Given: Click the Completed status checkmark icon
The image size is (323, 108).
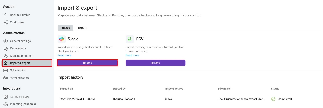Looking at the screenshot, I should [x=273, y=99].
